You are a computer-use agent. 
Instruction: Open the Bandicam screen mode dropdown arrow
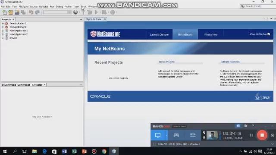click(166, 135)
